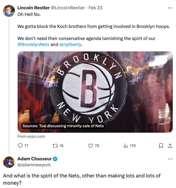The height and width of the screenshot is (188, 176).
Task: Open the @BrooklynNets mention
Action: [33, 45]
